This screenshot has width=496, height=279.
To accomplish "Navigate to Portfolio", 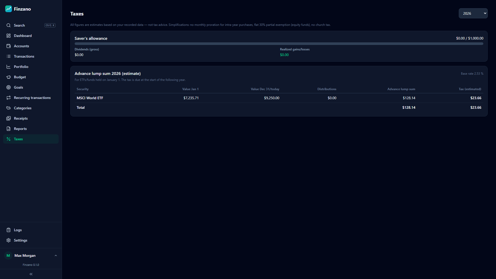I will coord(31,67).
